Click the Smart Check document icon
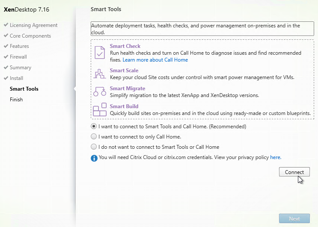The width and height of the screenshot is (318, 227). click(100, 53)
